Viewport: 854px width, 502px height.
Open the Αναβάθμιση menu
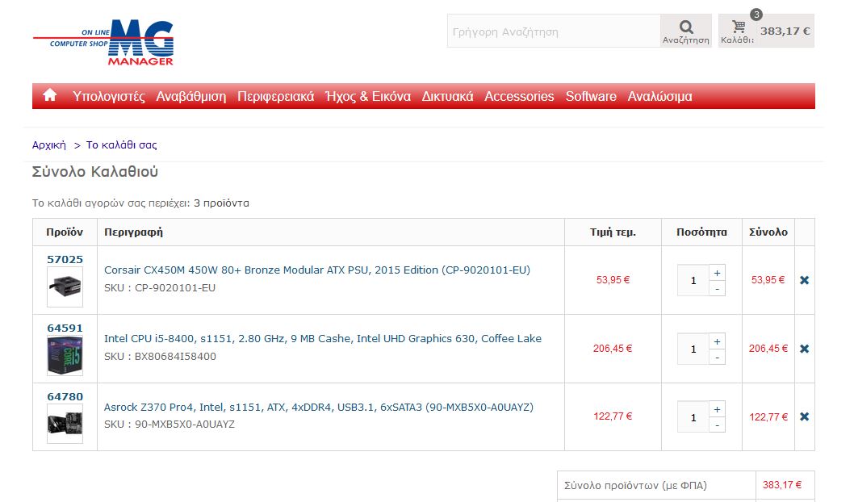pyautogui.click(x=191, y=96)
